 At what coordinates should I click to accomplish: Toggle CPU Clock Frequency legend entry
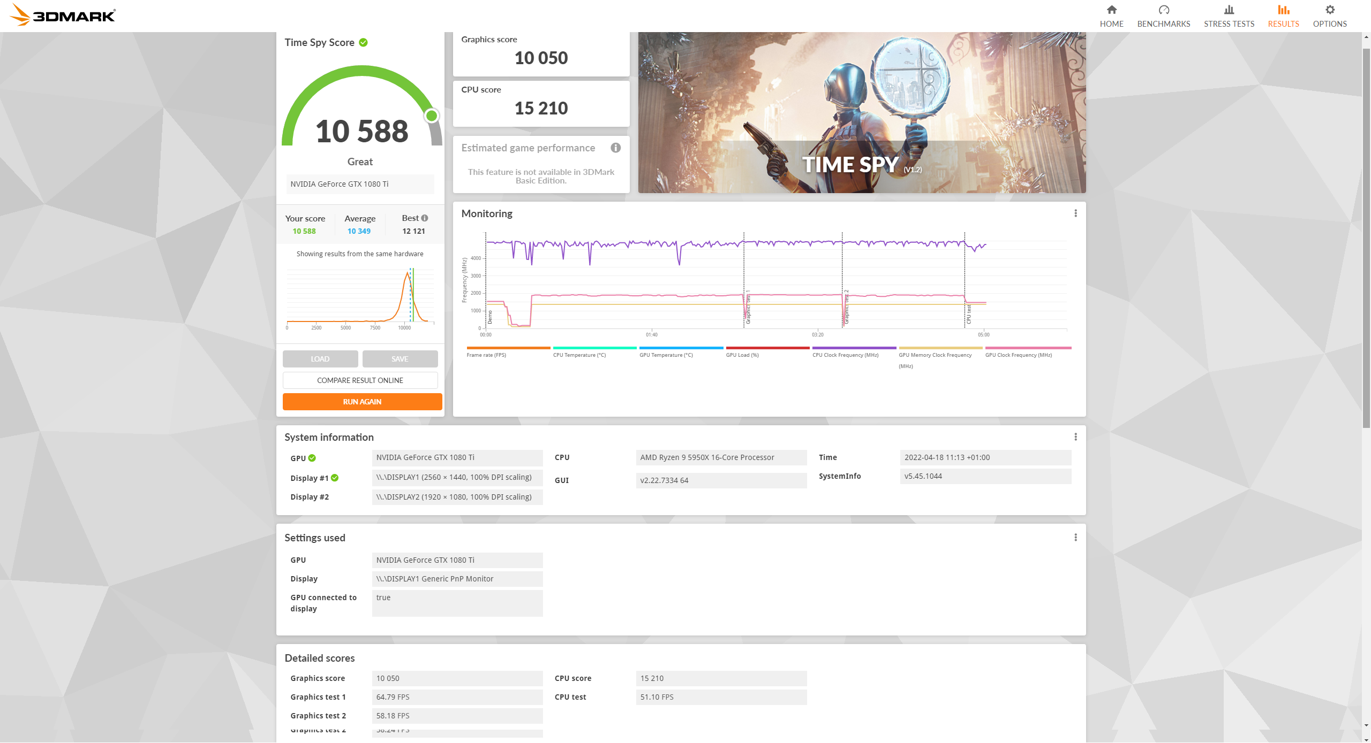point(854,353)
